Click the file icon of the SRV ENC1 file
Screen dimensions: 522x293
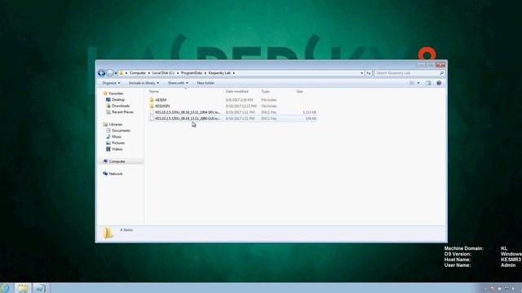(152, 112)
